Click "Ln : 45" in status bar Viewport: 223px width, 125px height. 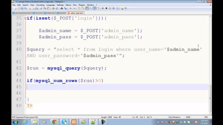[135, 117]
